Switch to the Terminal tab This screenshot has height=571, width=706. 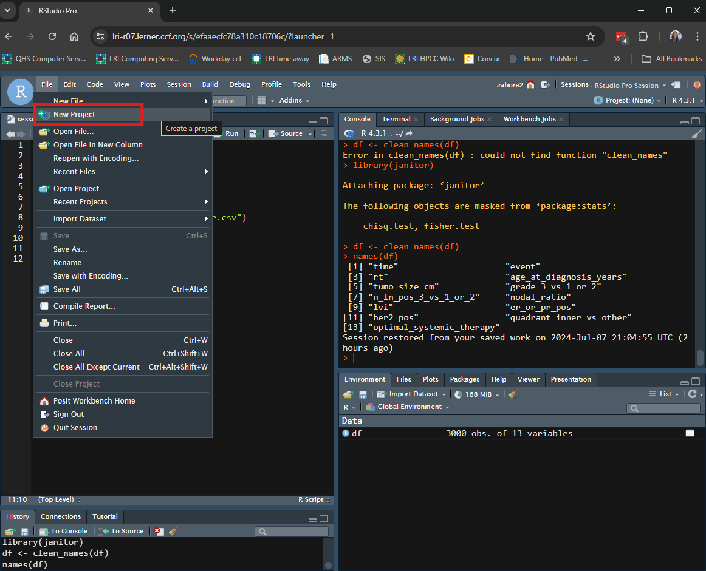396,119
